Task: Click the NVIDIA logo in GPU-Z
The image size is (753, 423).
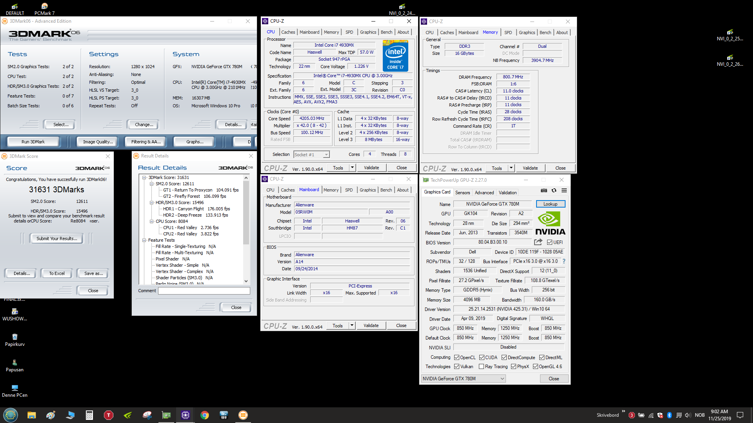Action: [550, 223]
